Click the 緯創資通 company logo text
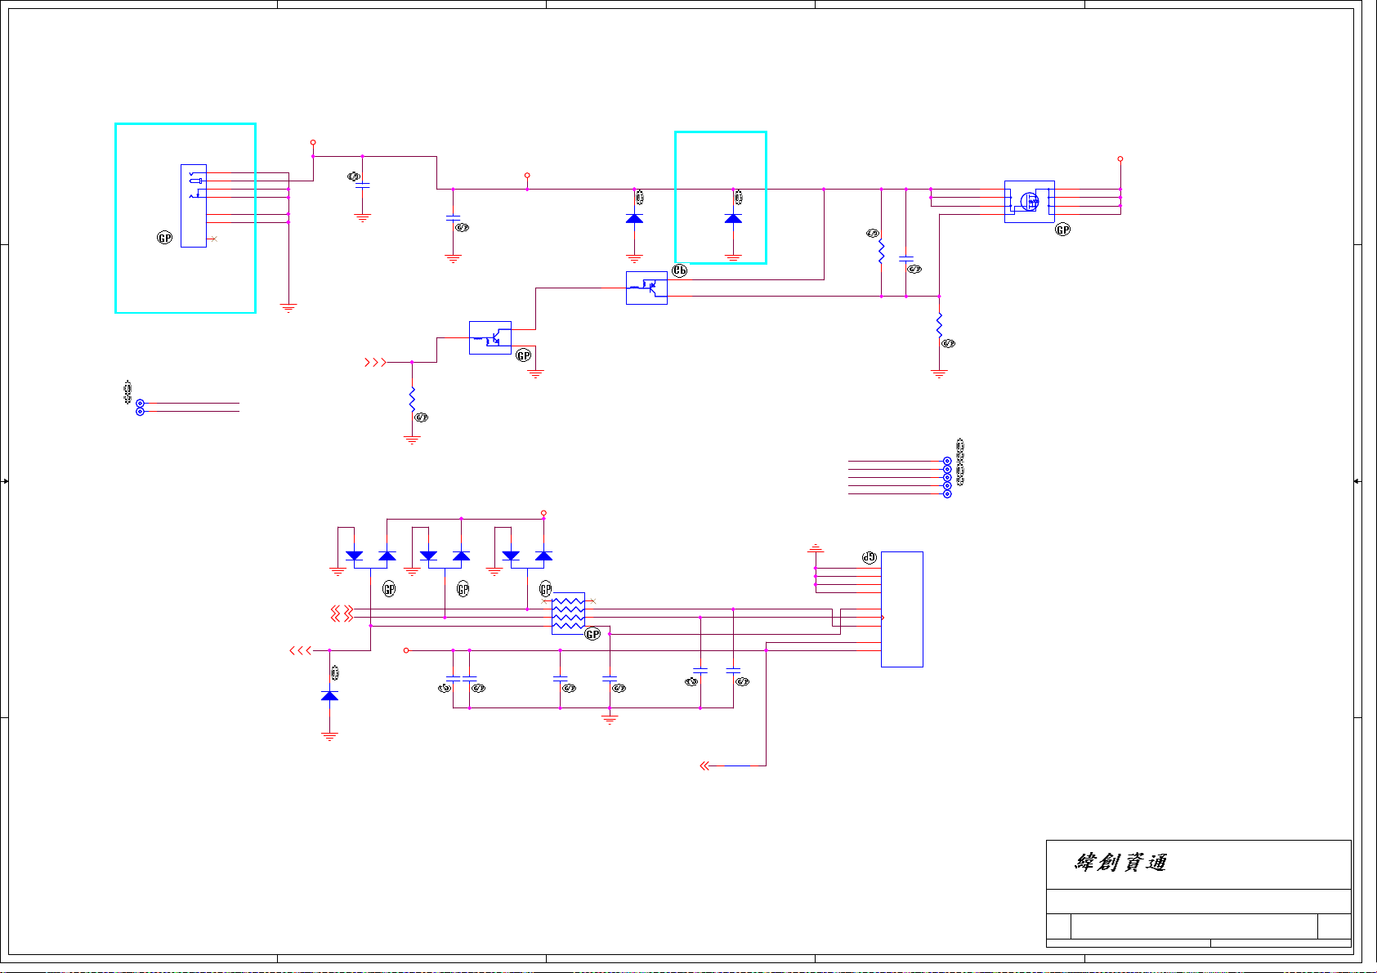Screen dimensions: 1377x973 pos(1120,863)
